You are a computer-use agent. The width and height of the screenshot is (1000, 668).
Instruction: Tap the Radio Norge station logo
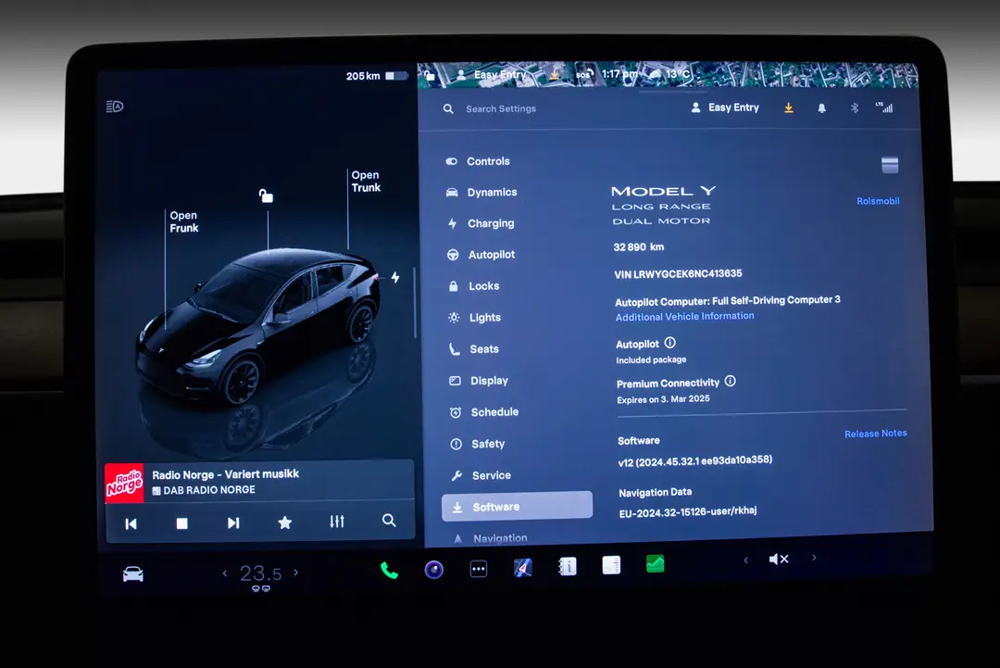click(124, 483)
